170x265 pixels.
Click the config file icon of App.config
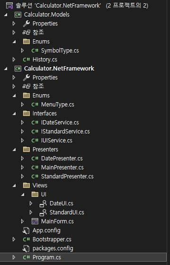click(26, 230)
